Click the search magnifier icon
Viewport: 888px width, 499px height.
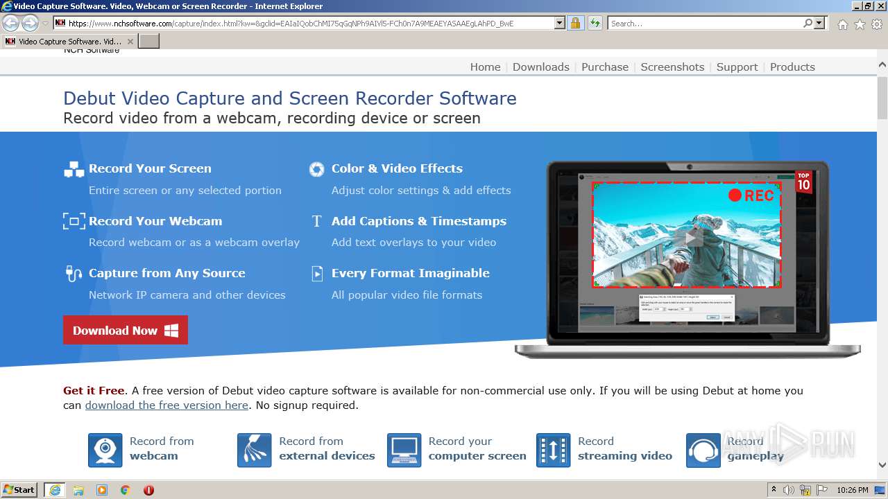point(808,23)
